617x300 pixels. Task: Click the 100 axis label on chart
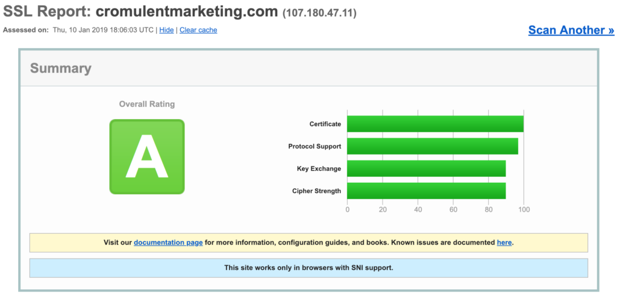pyautogui.click(x=524, y=210)
